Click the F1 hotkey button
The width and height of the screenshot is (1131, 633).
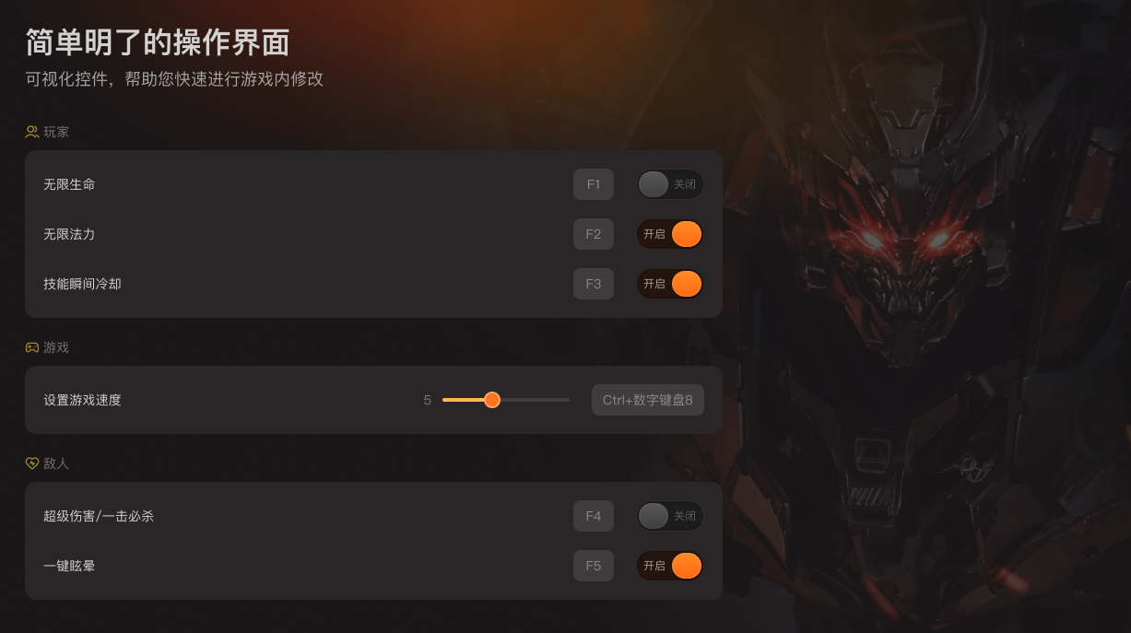click(x=594, y=184)
